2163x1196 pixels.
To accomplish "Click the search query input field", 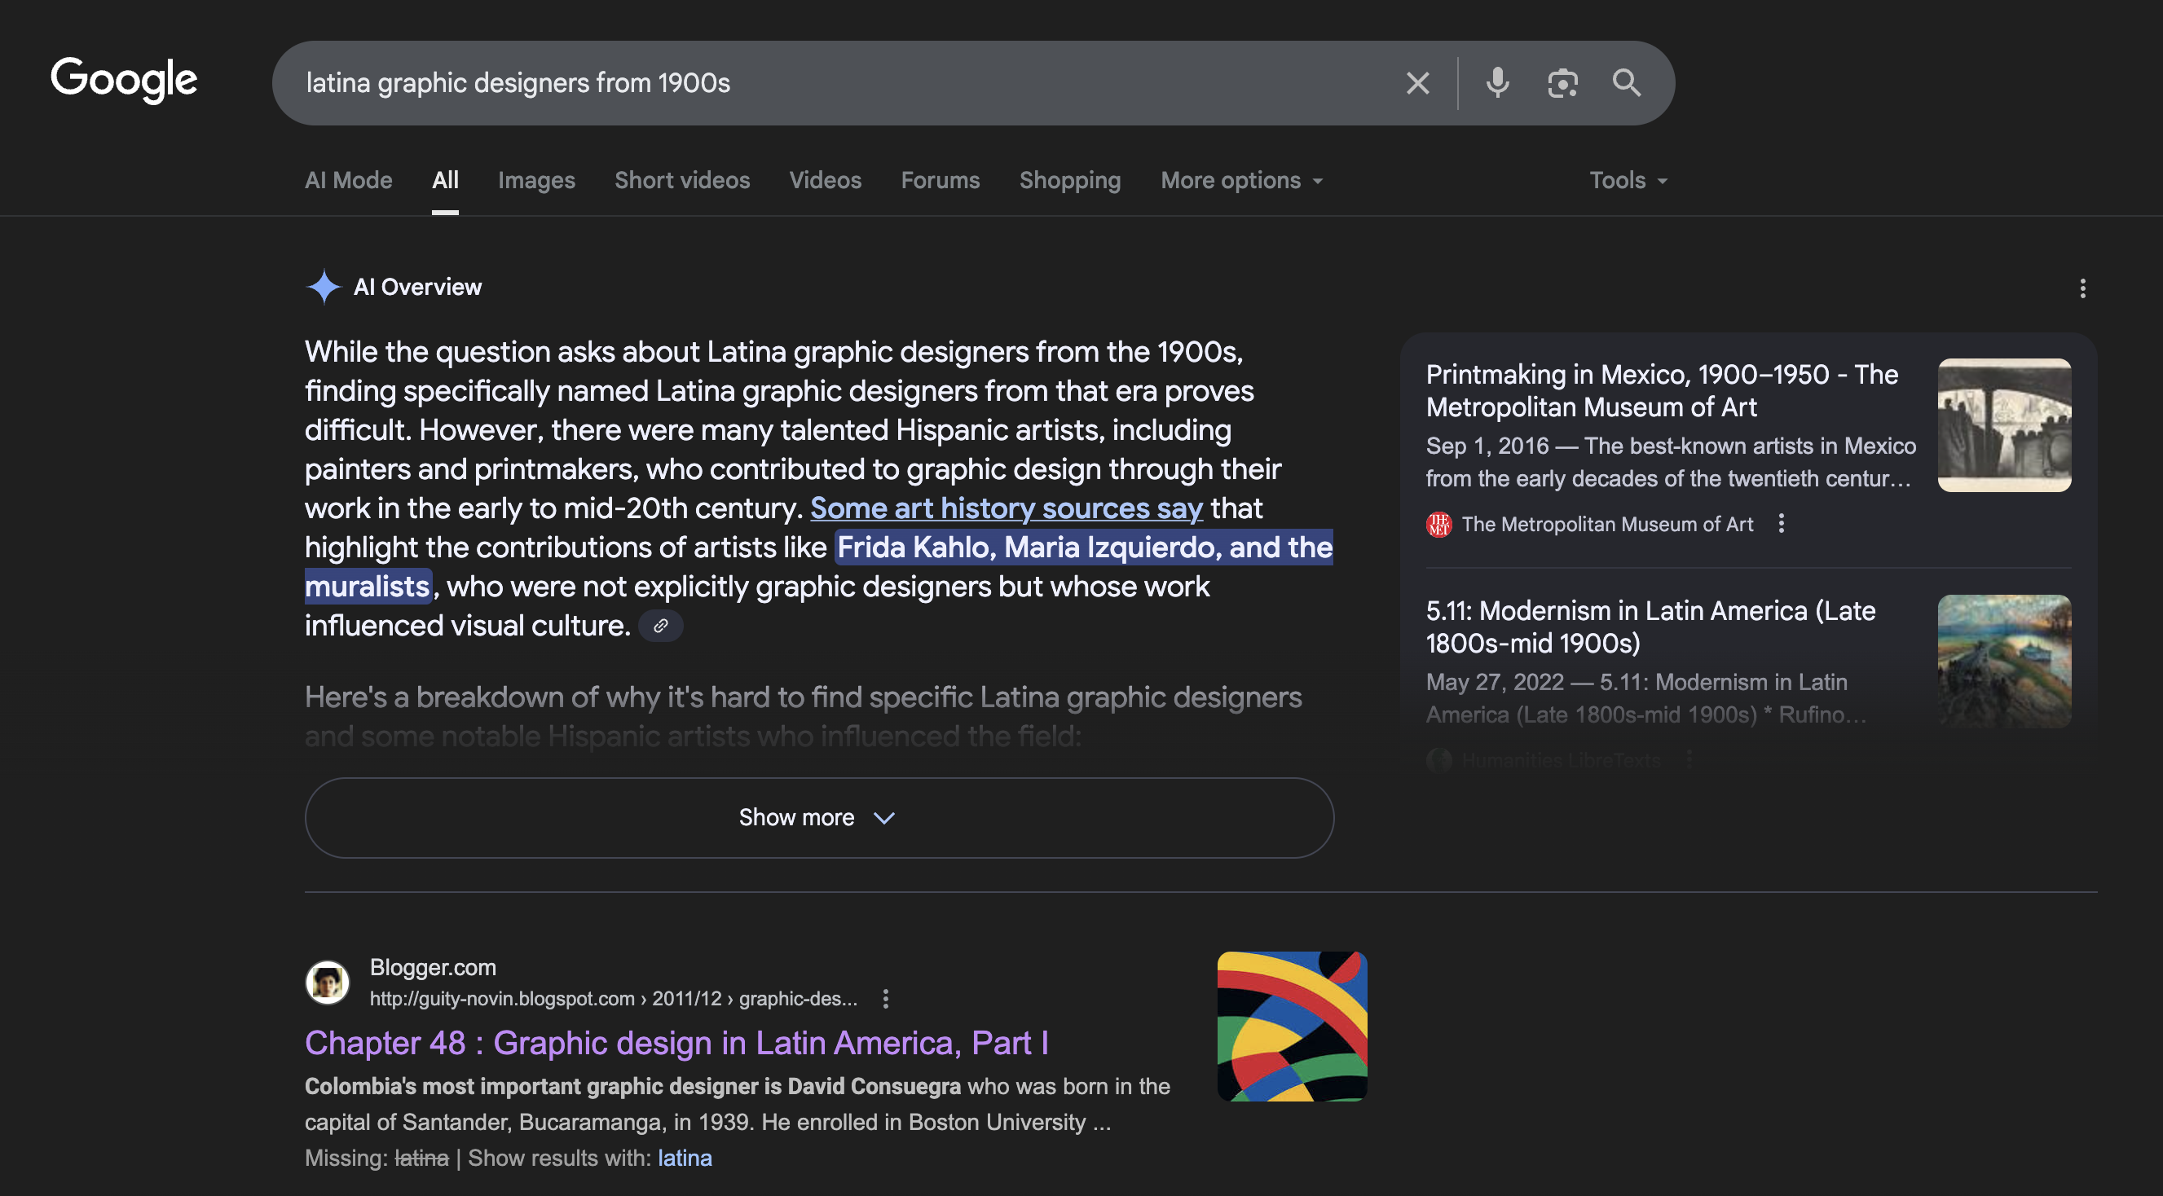I will point(839,83).
